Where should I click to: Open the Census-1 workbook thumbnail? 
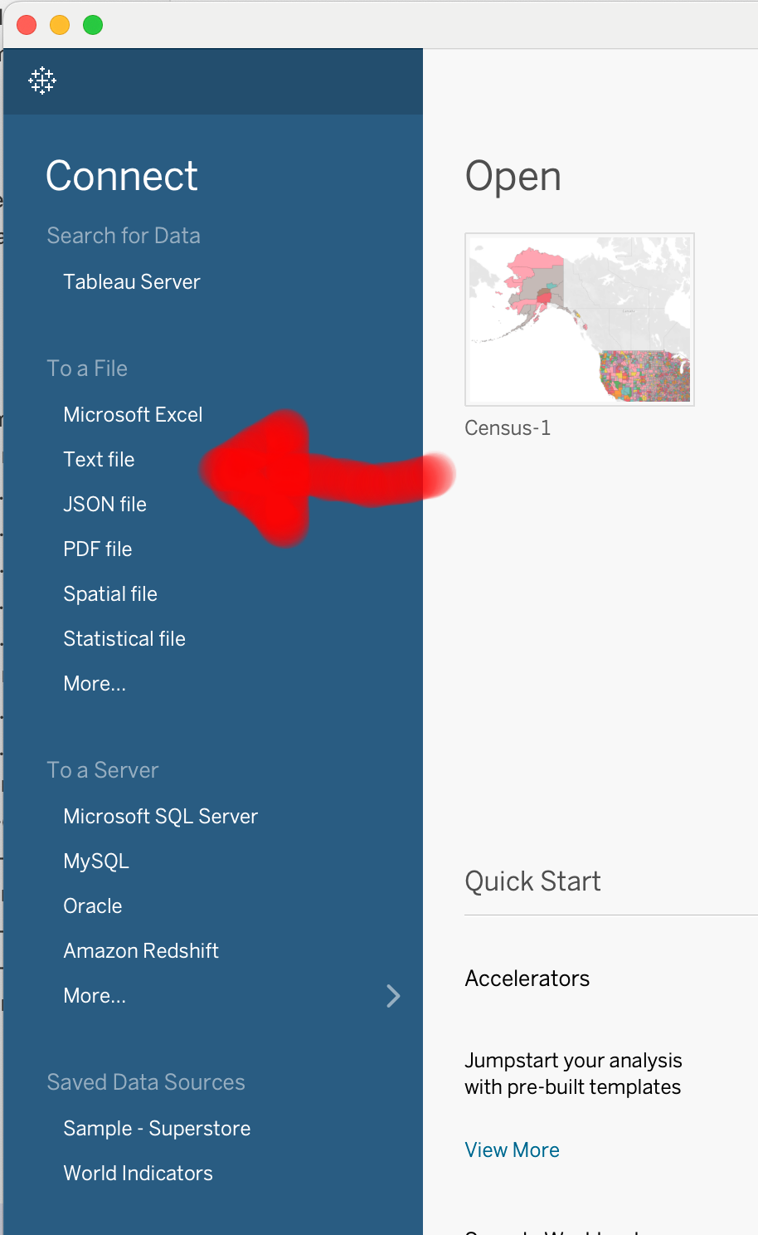click(580, 320)
